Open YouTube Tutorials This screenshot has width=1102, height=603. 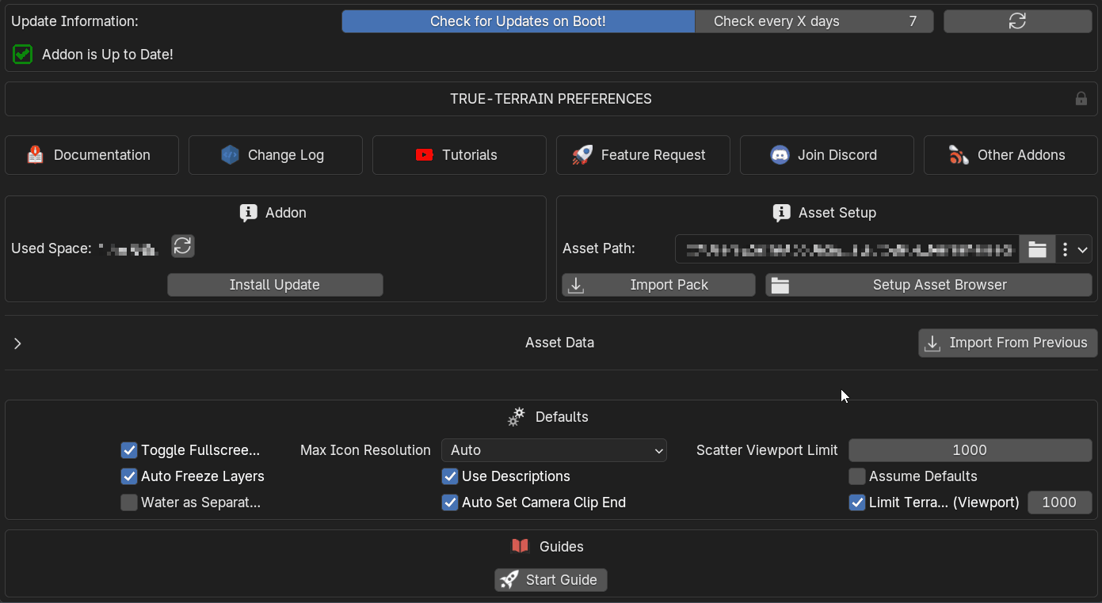[459, 155]
